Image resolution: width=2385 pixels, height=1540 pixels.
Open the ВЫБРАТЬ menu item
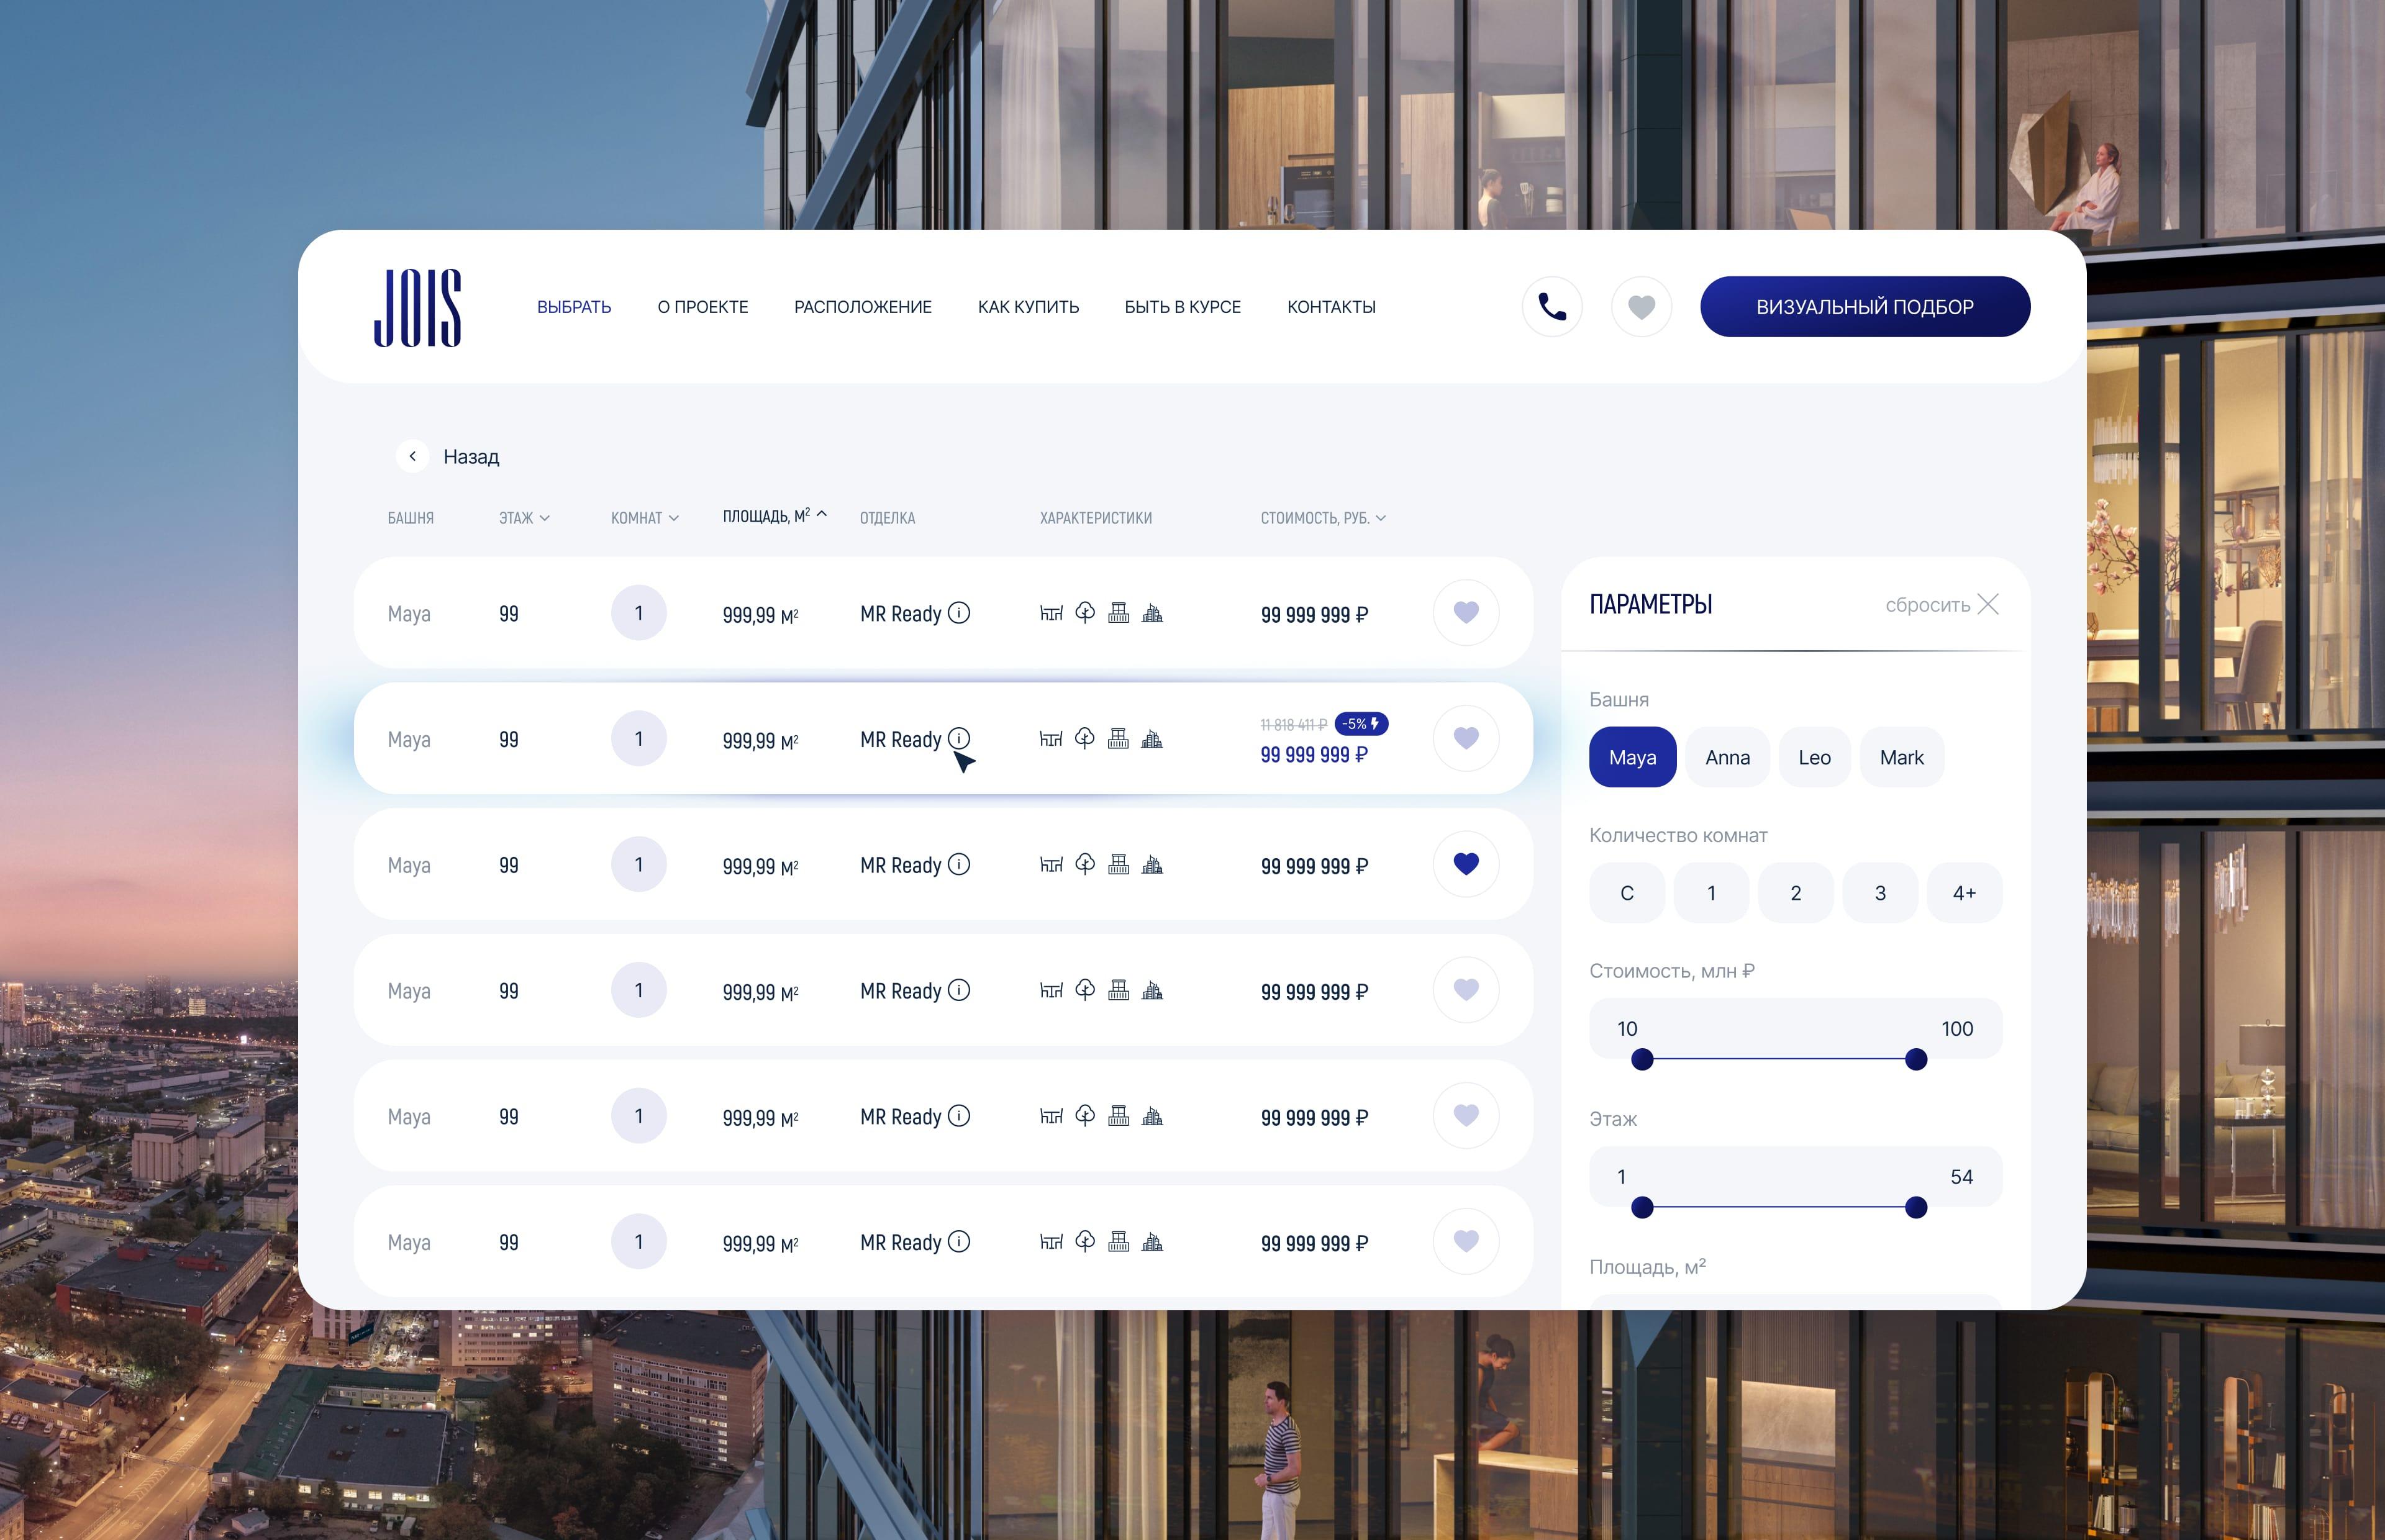(x=574, y=307)
